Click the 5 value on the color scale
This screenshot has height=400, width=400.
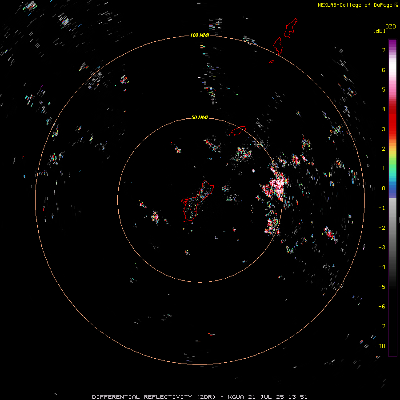[x=384, y=89]
